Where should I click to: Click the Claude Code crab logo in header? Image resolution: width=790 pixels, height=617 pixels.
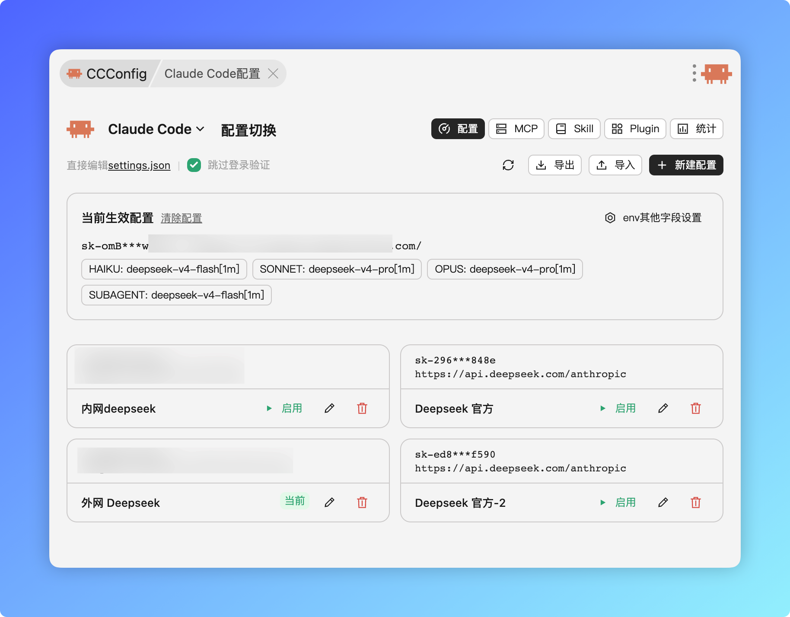coord(80,129)
